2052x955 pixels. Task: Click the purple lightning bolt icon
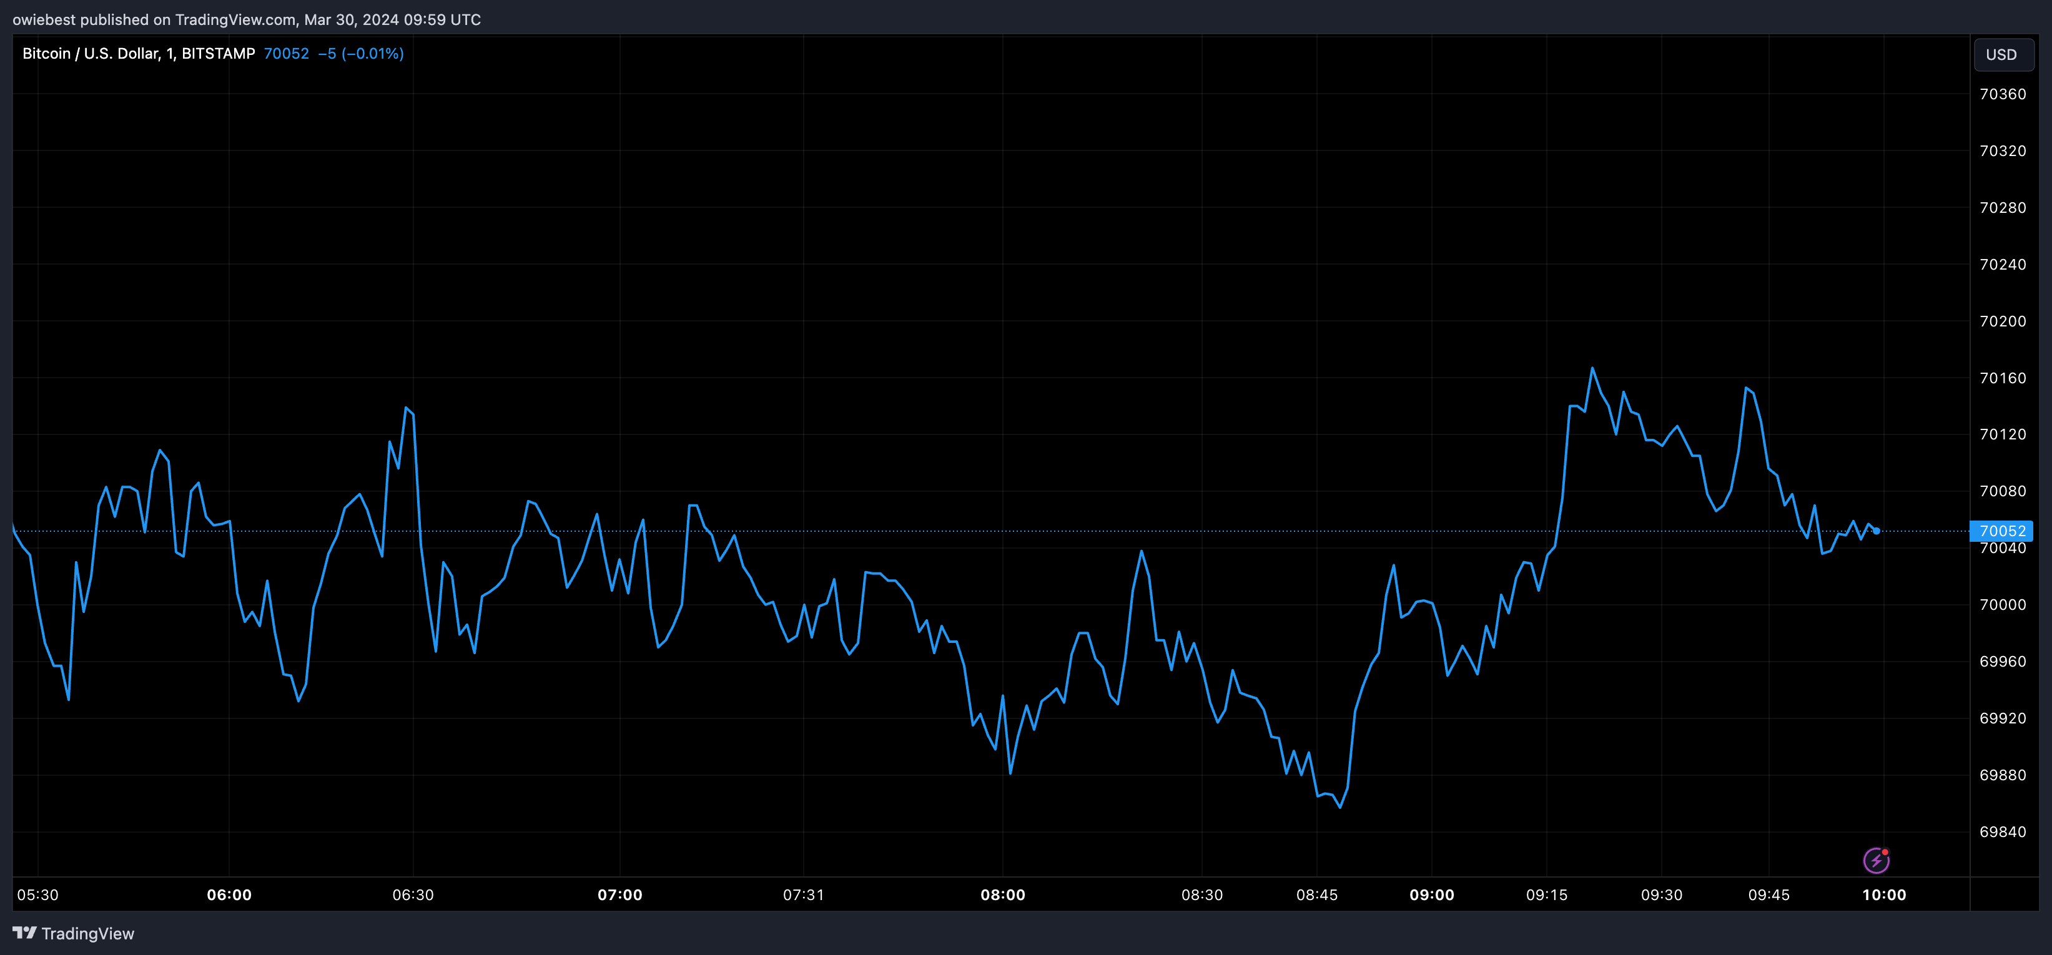click(x=1876, y=860)
